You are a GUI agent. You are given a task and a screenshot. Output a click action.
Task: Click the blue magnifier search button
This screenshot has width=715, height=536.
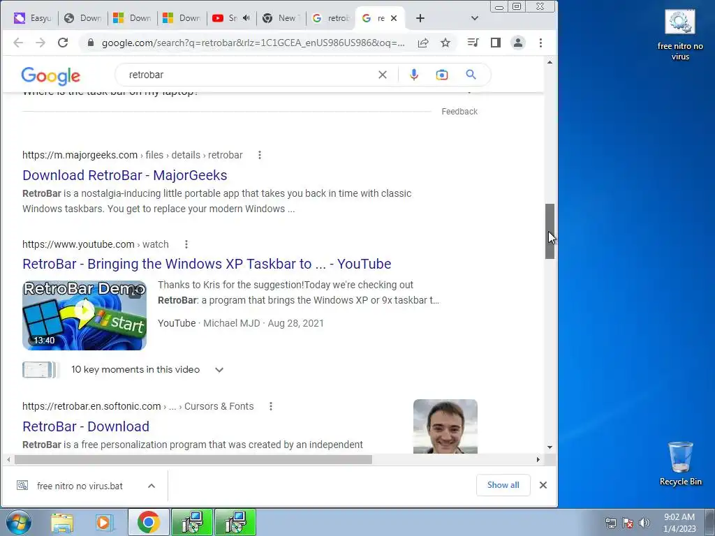pyautogui.click(x=471, y=75)
